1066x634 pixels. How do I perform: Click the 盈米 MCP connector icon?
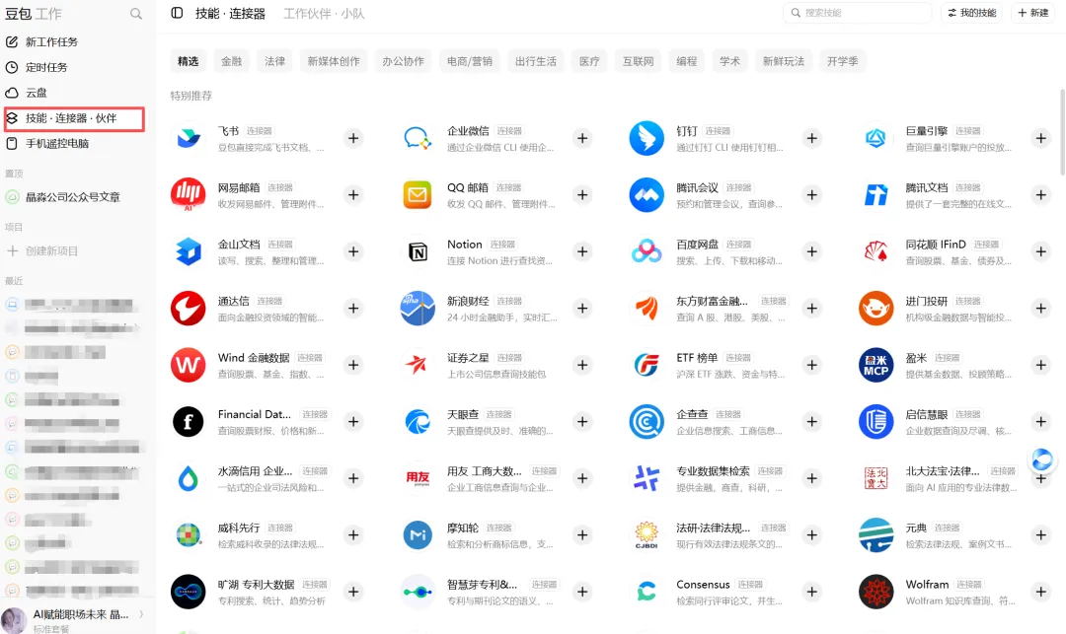tap(876, 365)
